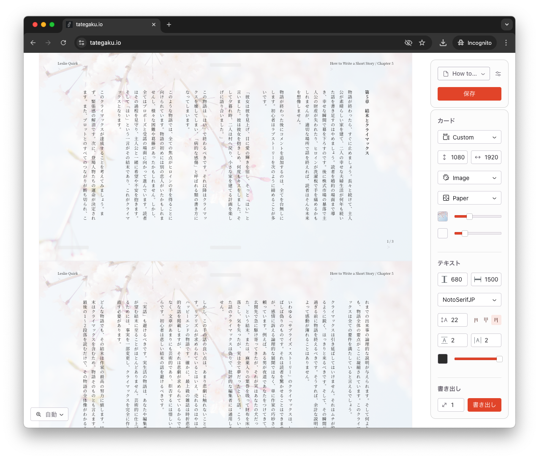539x459 pixels.
Task: Expand the Paper background type dropdown
Action: click(469, 198)
